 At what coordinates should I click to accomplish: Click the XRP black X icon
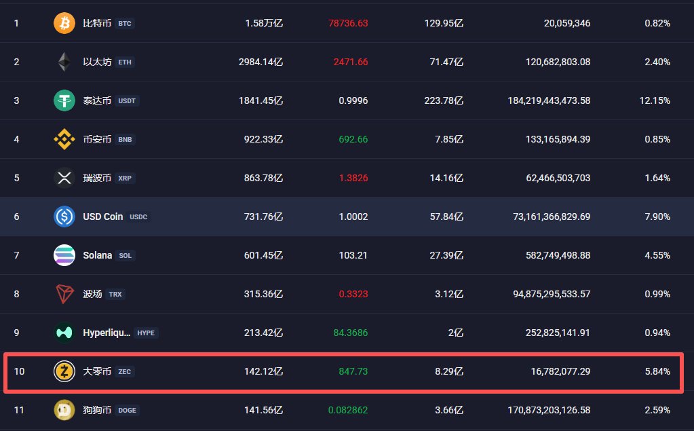click(64, 178)
